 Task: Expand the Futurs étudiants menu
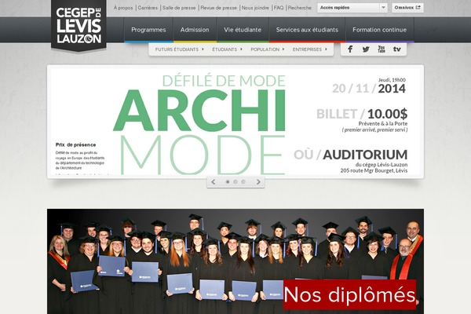coord(179,49)
